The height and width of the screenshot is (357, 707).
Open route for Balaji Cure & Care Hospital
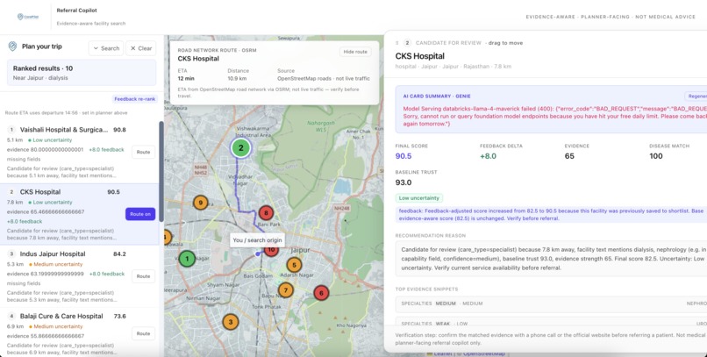point(143,333)
